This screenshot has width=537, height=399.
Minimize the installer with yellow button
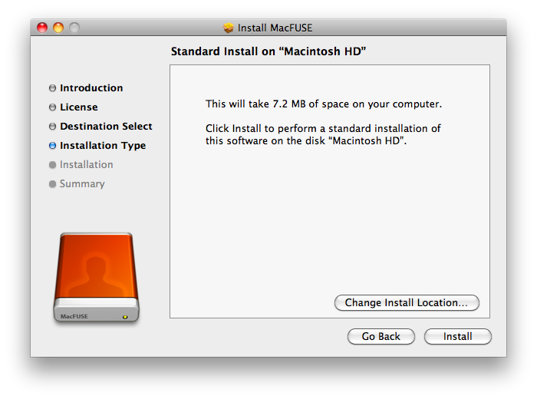(x=58, y=28)
